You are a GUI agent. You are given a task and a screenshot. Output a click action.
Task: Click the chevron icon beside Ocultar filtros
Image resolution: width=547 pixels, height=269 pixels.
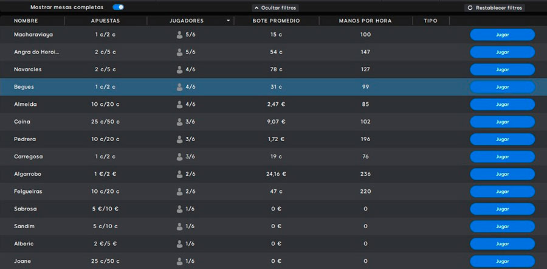coord(256,8)
